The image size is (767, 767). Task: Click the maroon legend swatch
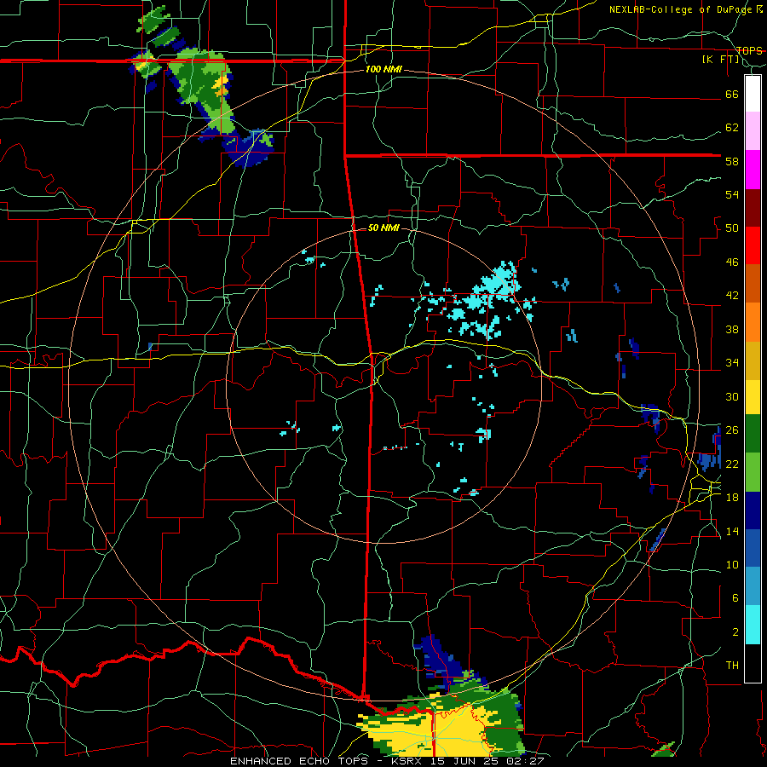(753, 208)
